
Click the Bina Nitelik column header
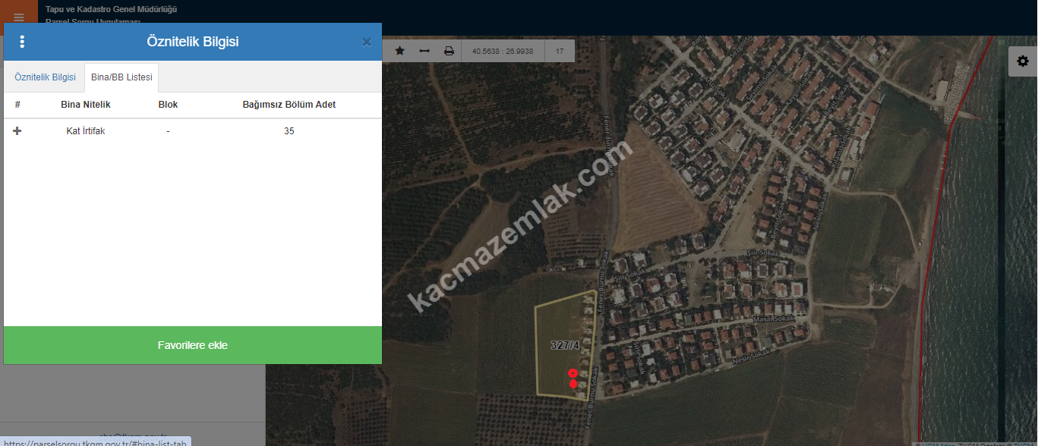(86, 105)
